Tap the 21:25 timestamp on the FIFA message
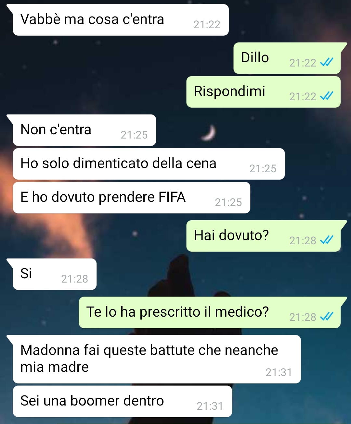The width and height of the screenshot is (351, 424). click(228, 202)
